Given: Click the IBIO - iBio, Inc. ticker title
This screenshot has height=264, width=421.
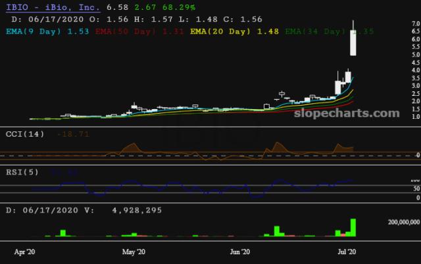Looking at the screenshot, I should (x=53, y=7).
